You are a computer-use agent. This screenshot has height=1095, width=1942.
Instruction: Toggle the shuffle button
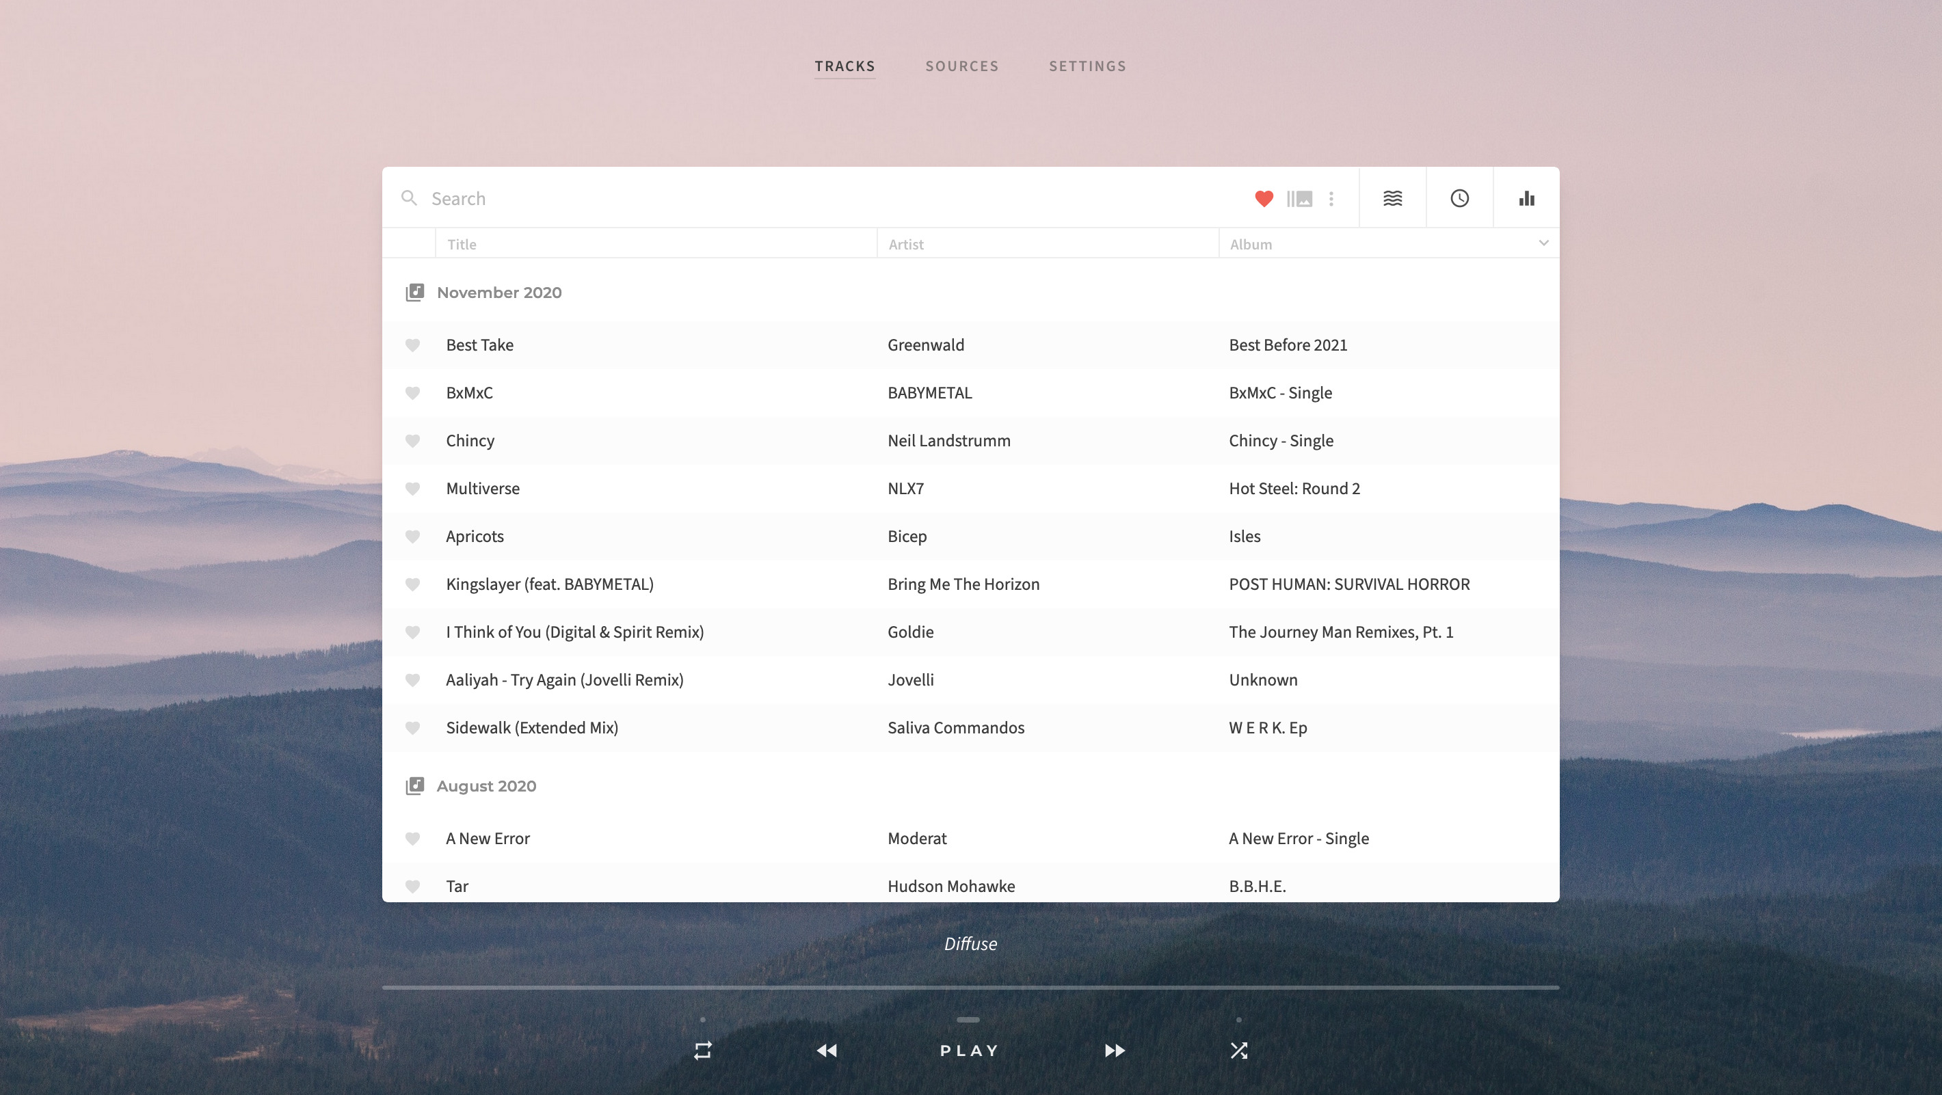(1238, 1050)
